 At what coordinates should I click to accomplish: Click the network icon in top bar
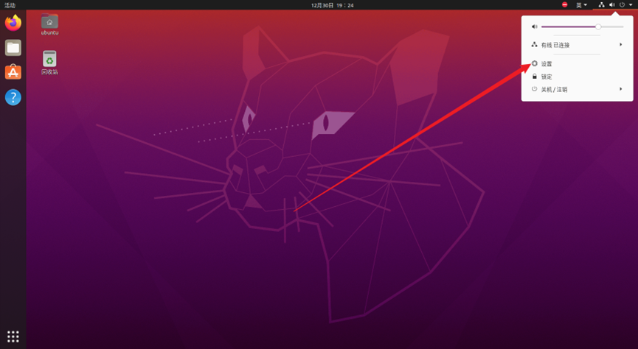pos(601,5)
